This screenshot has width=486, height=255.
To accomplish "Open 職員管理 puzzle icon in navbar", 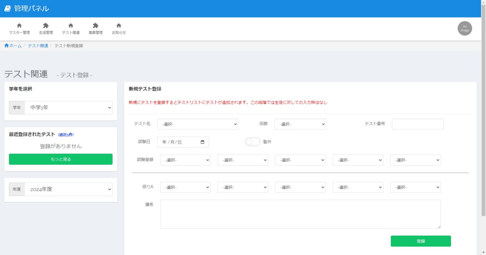I will [x=95, y=26].
